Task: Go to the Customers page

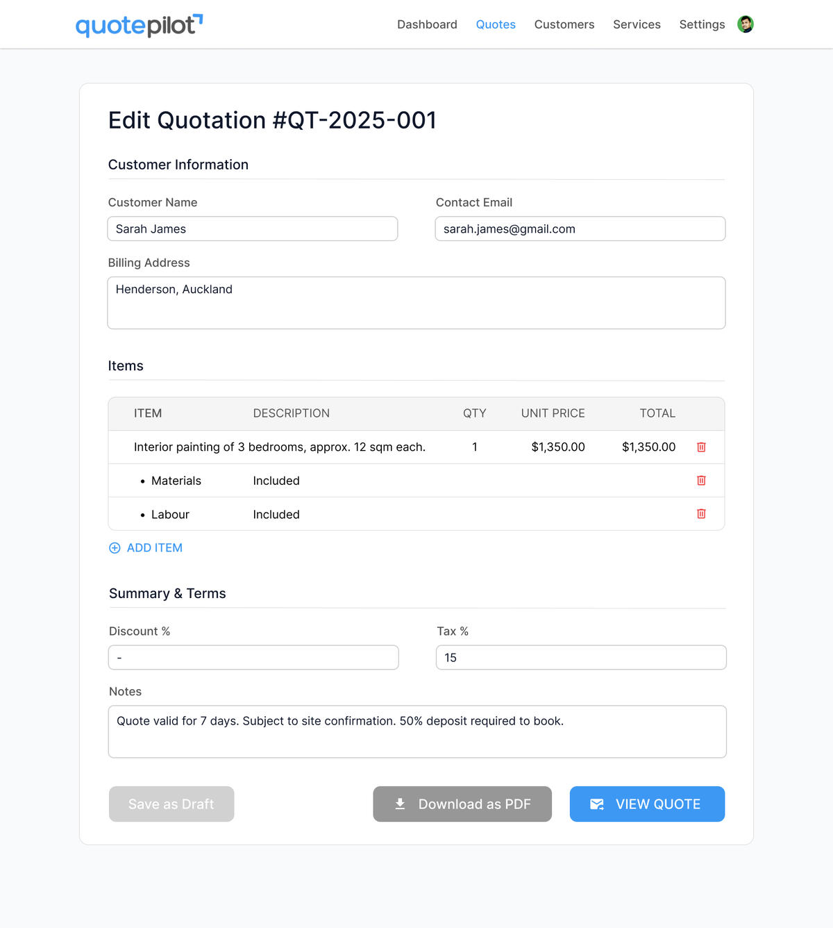Action: pos(564,24)
